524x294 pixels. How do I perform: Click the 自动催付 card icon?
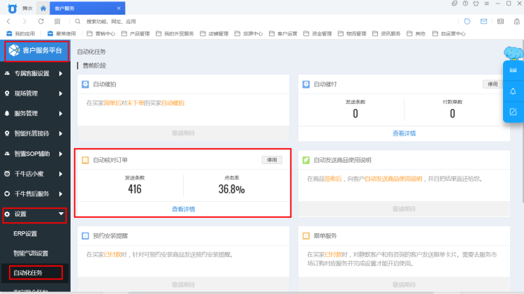tap(307, 84)
